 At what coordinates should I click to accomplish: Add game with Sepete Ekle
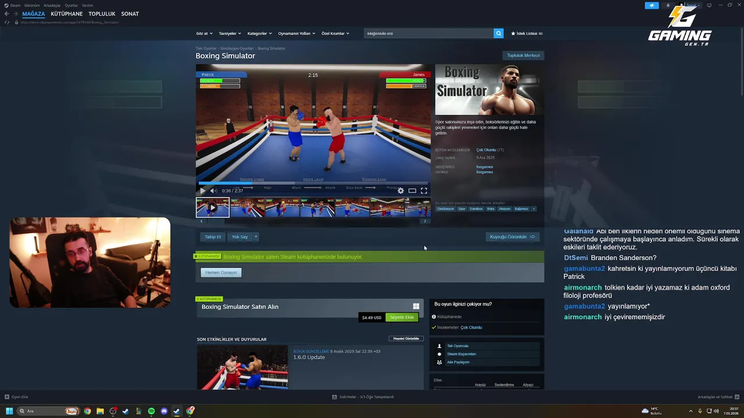click(402, 318)
